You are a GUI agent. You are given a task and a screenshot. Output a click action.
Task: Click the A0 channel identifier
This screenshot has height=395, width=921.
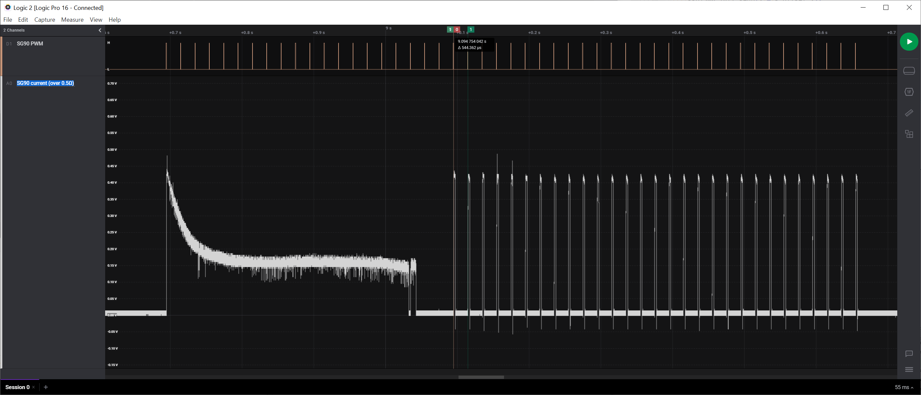[9, 84]
